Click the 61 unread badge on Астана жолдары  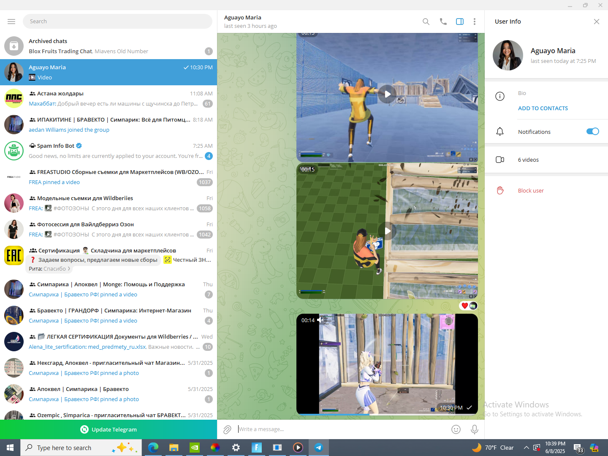(x=208, y=104)
